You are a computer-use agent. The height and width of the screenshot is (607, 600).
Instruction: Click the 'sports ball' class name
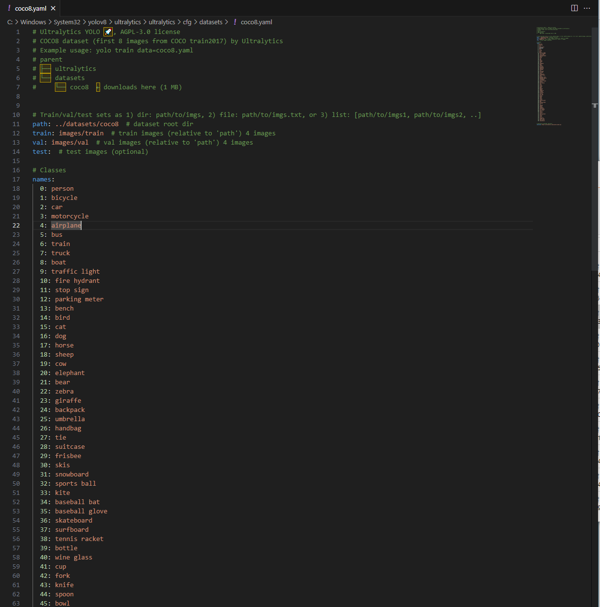click(x=75, y=484)
